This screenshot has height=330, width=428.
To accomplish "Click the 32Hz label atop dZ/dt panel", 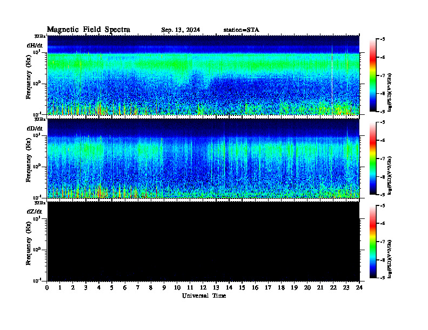I will click(40, 203).
